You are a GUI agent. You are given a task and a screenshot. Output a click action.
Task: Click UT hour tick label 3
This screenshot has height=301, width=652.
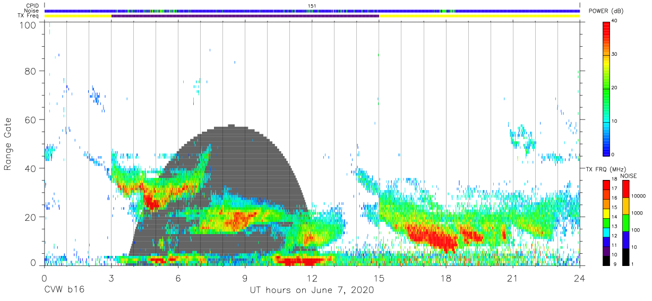(x=111, y=278)
